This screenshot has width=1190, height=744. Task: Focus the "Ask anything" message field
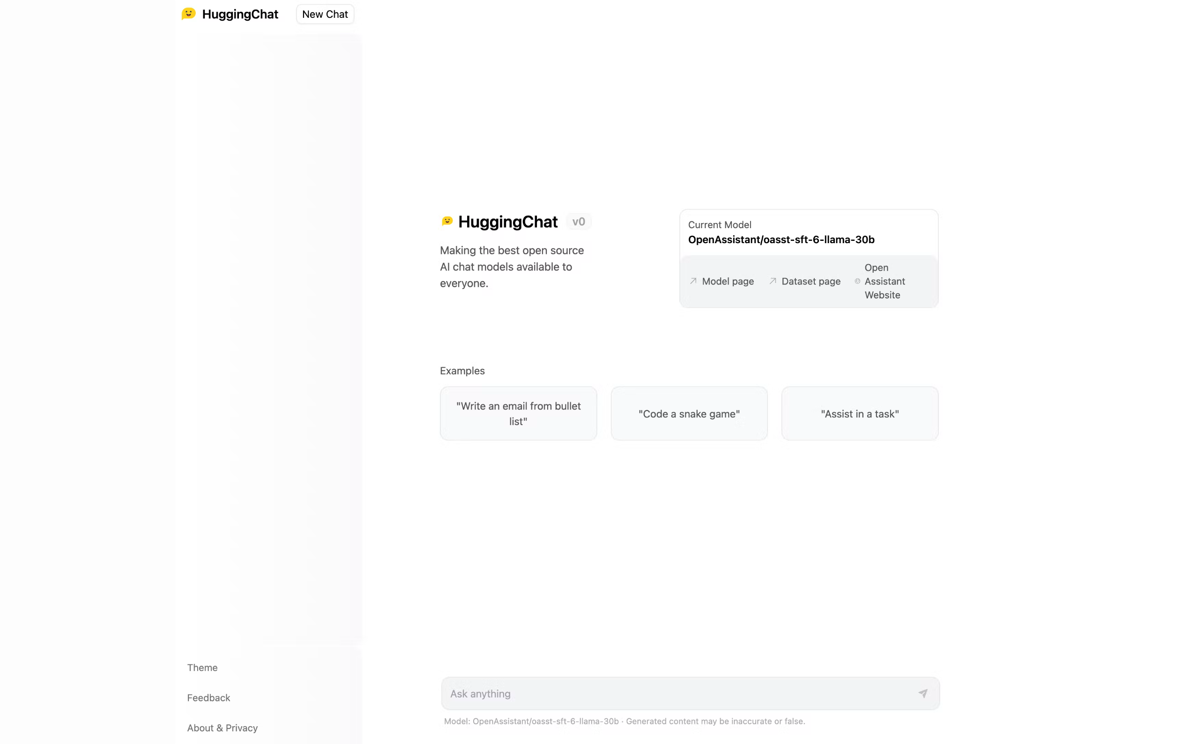(679, 693)
